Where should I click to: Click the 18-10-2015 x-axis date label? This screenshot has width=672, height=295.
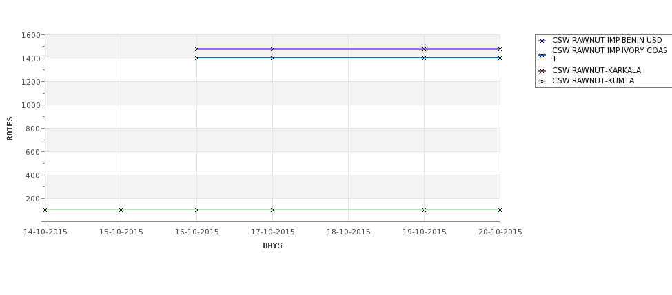click(x=349, y=232)
